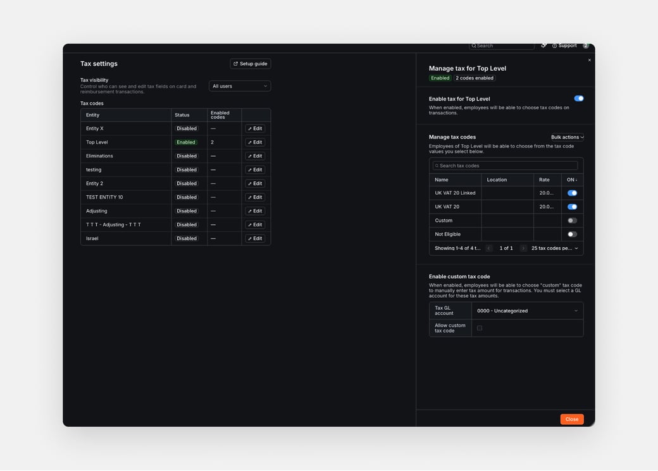The height and width of the screenshot is (471, 658).
Task: Click the Edit button for Israel entity
Action: pyautogui.click(x=255, y=238)
